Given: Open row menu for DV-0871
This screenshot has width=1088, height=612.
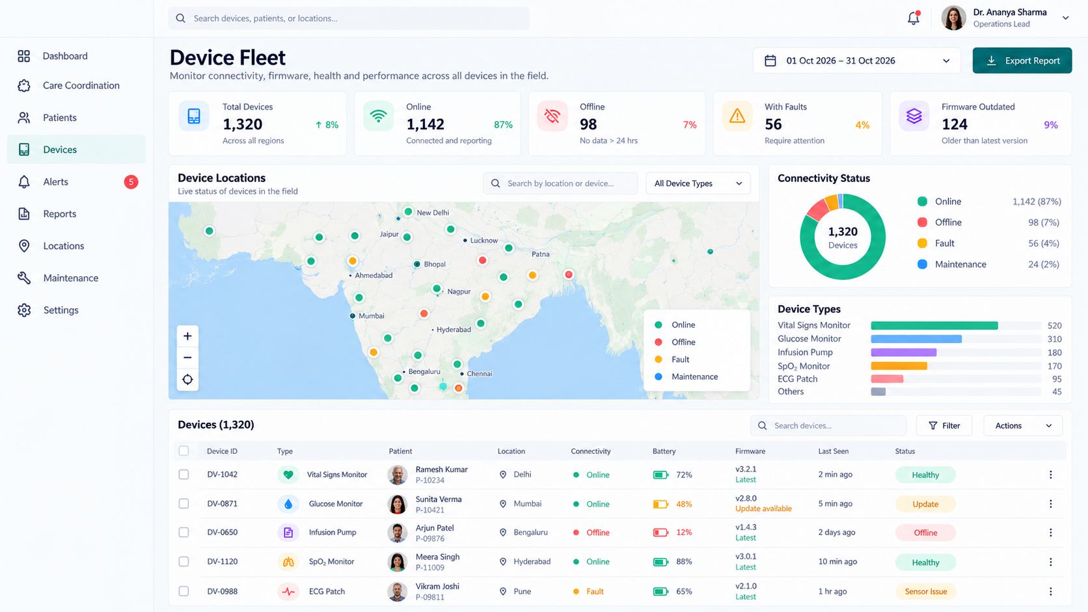Looking at the screenshot, I should [x=1050, y=504].
